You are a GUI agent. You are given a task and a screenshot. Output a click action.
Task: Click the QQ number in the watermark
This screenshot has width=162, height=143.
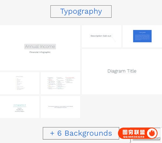tap(134, 137)
